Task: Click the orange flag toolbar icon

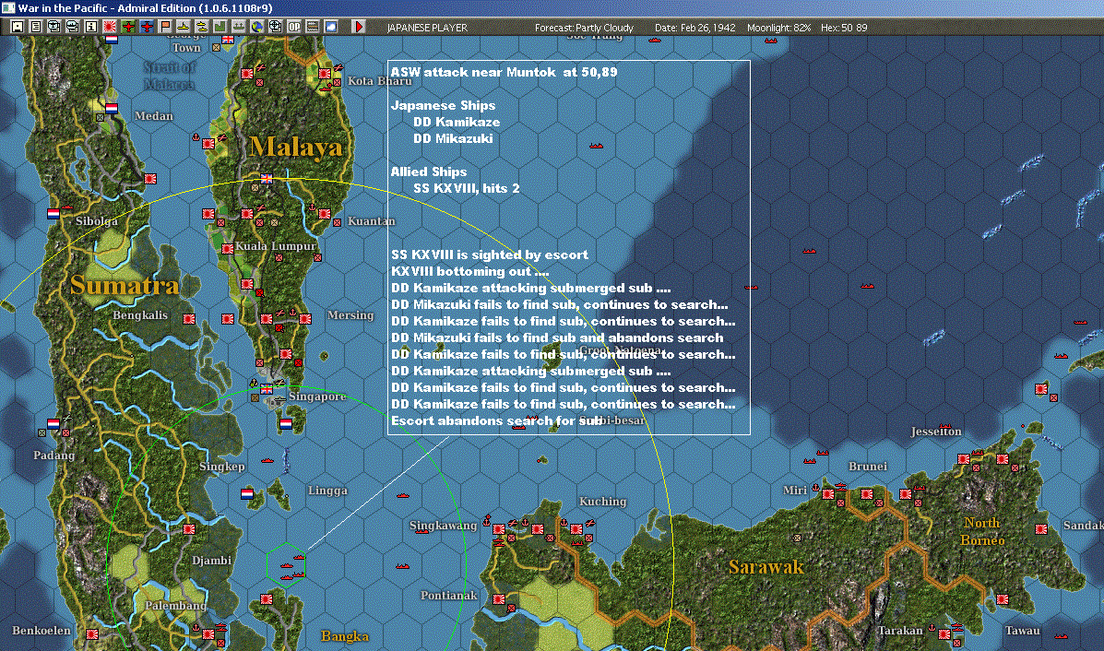Action: (165, 27)
